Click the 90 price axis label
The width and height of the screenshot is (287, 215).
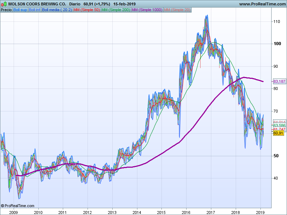[276, 66]
